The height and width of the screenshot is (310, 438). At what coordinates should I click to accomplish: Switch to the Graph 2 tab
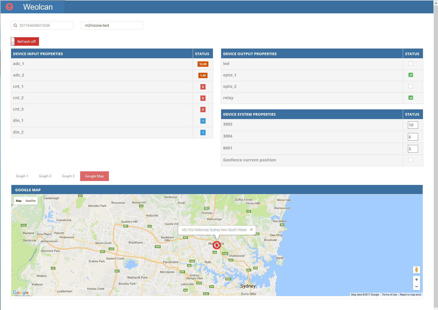click(x=45, y=176)
